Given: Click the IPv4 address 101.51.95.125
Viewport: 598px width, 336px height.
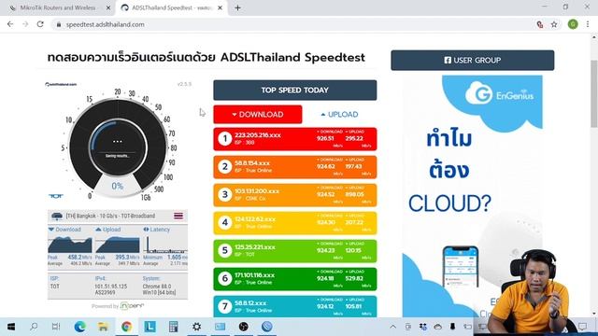Looking at the screenshot, I should coord(111,287).
